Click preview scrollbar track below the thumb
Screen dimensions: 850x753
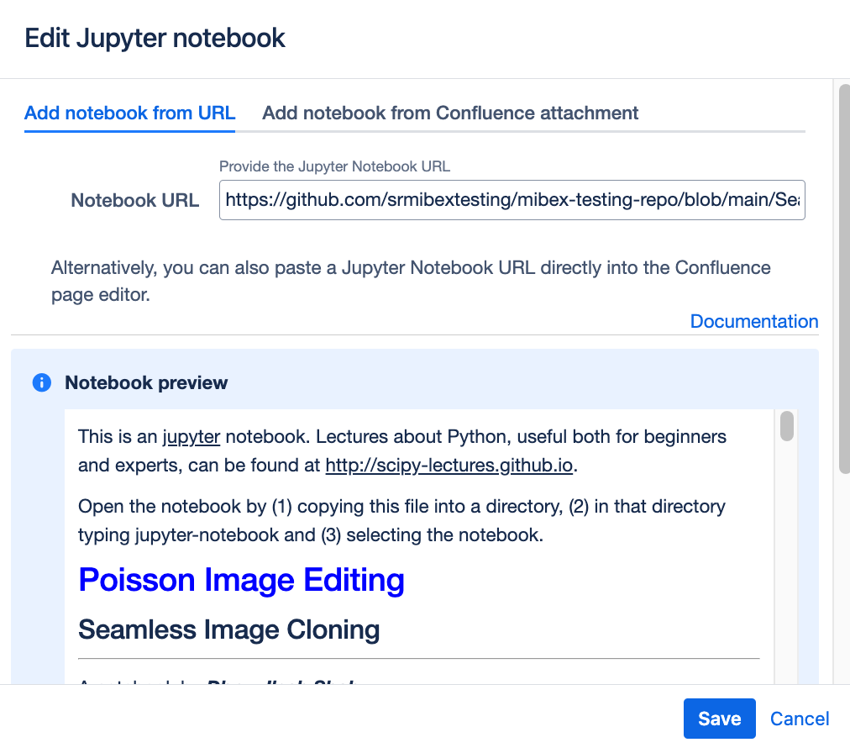(787, 571)
